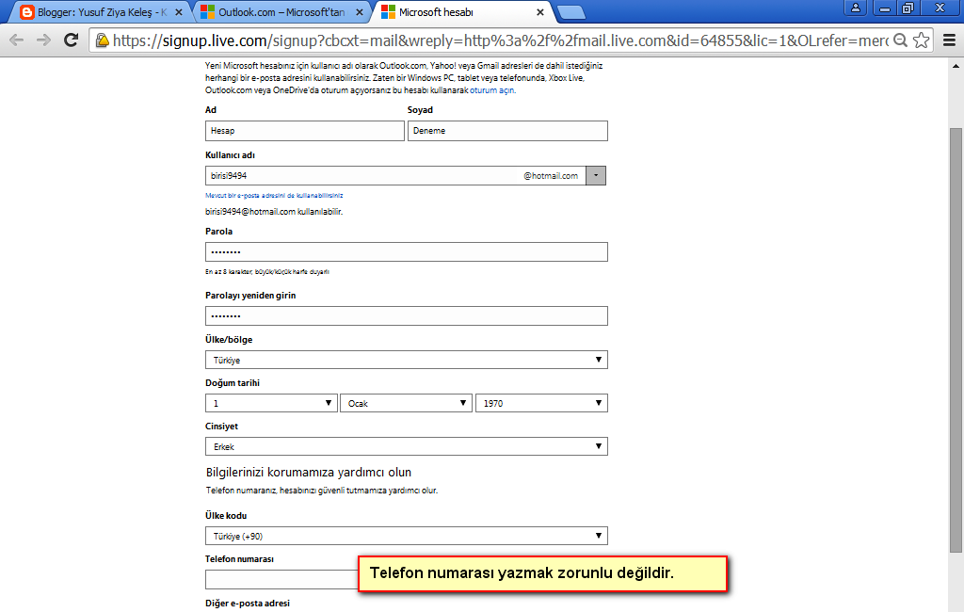Bookmark this page with the star icon

tap(921, 40)
